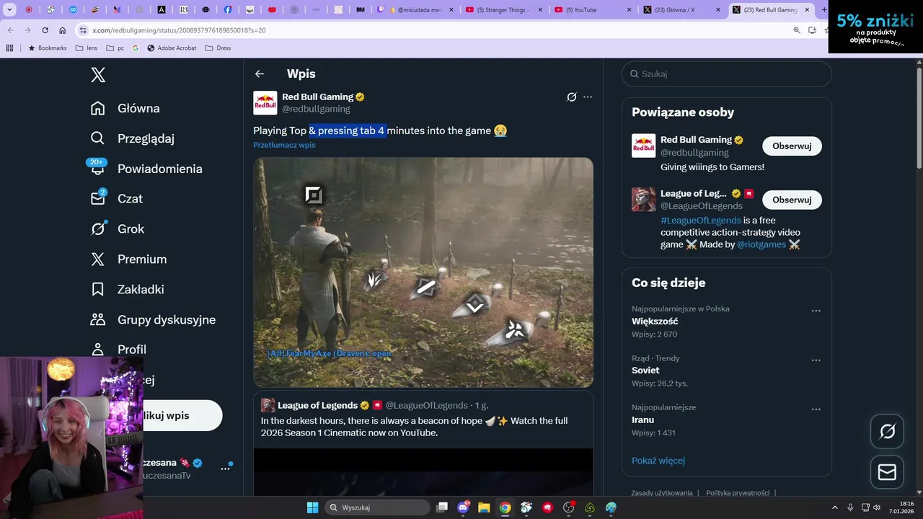The height and width of the screenshot is (519, 923).
Task: Click browser home button
Action: click(x=63, y=30)
